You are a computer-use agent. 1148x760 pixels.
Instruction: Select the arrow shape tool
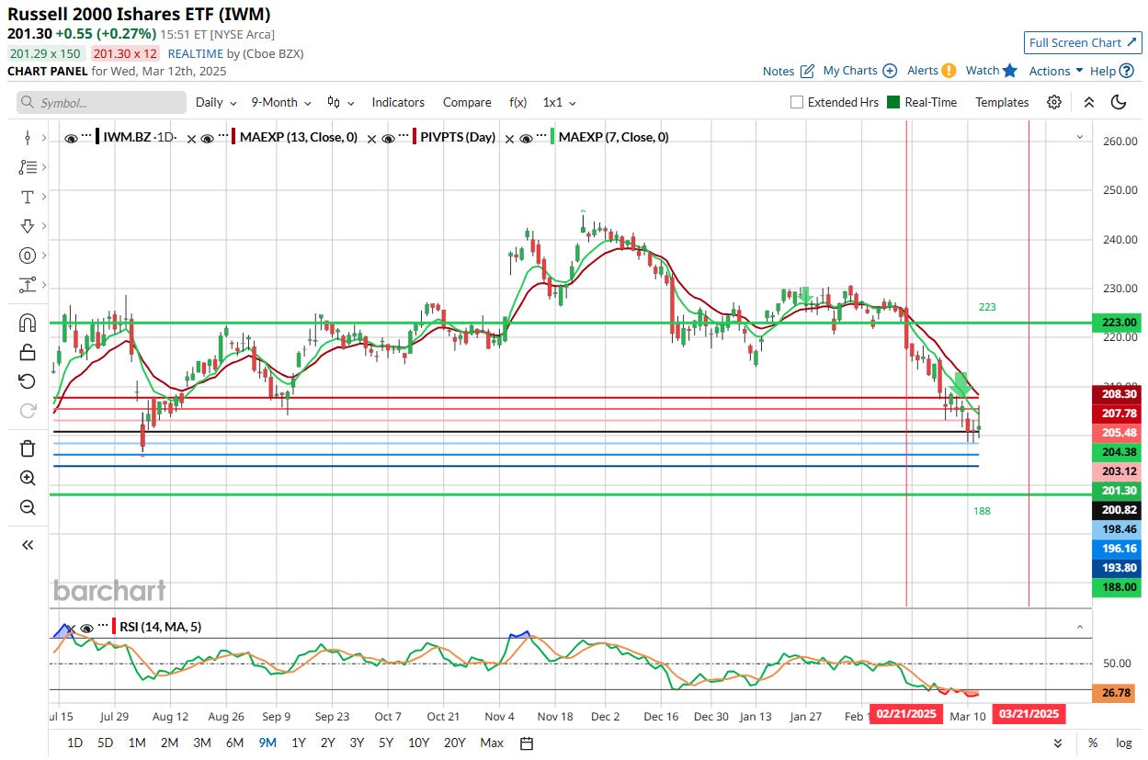[28, 226]
